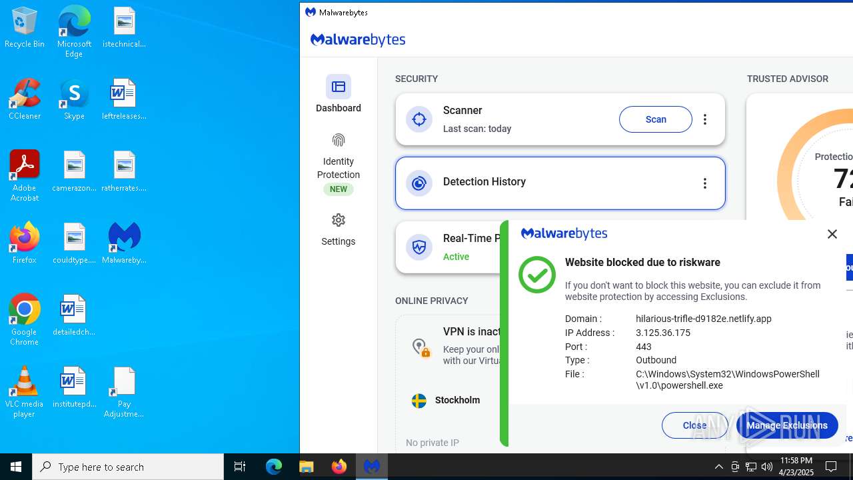Select the couldtype image file

coord(74,244)
